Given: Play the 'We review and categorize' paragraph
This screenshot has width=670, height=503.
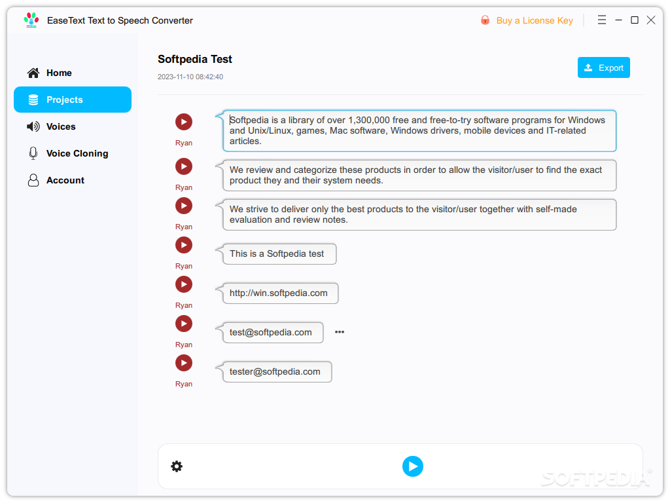Looking at the screenshot, I should pyautogui.click(x=184, y=166).
